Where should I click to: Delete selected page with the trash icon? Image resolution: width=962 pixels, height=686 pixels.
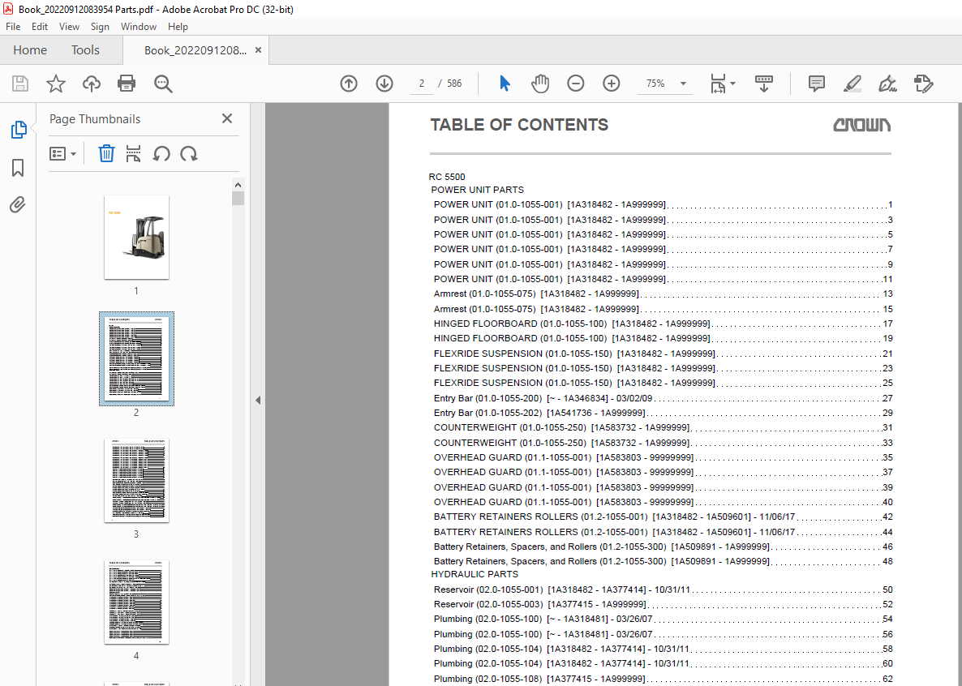[107, 153]
